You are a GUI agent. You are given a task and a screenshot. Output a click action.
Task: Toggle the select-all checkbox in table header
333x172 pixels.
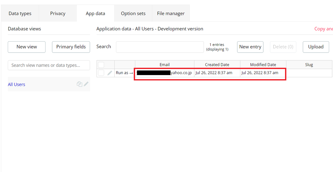[101, 65]
